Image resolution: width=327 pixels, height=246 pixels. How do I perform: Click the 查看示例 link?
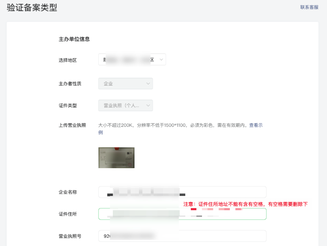coord(256,125)
